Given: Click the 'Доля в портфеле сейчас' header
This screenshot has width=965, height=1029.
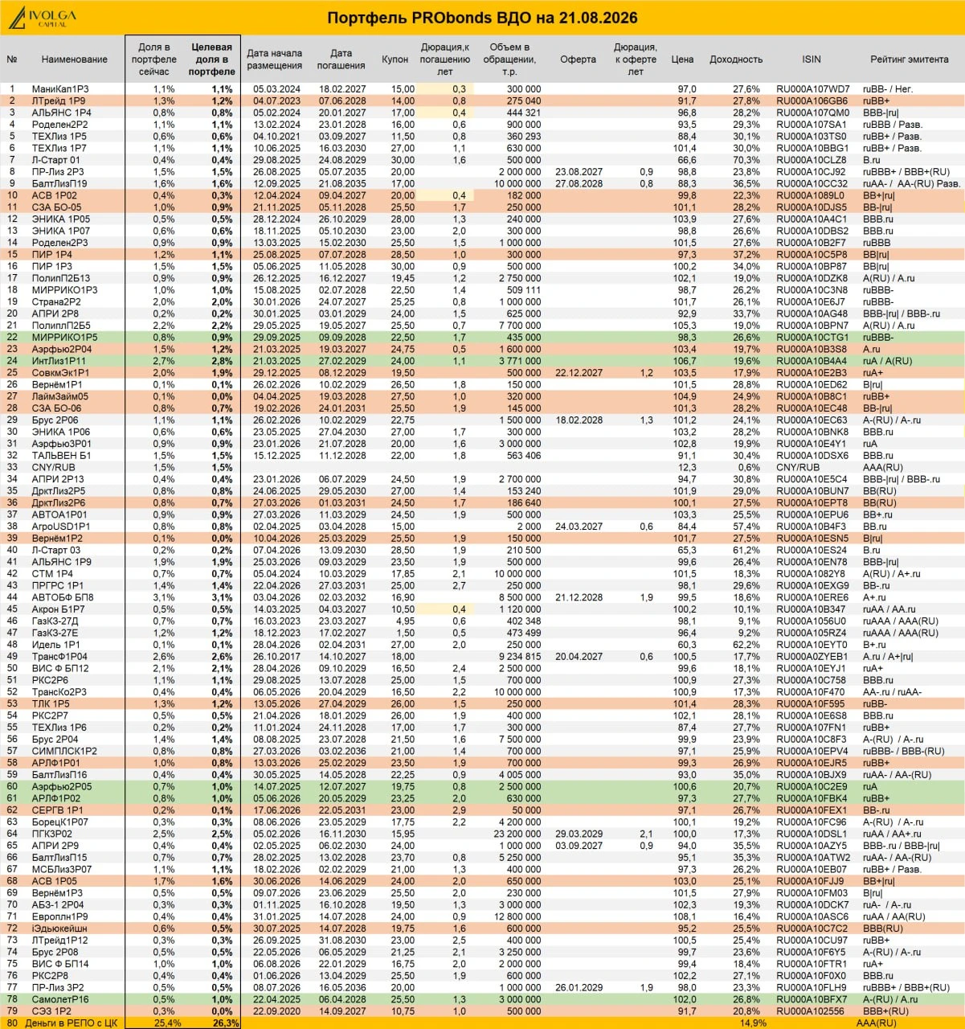Looking at the screenshot, I should (x=154, y=59).
